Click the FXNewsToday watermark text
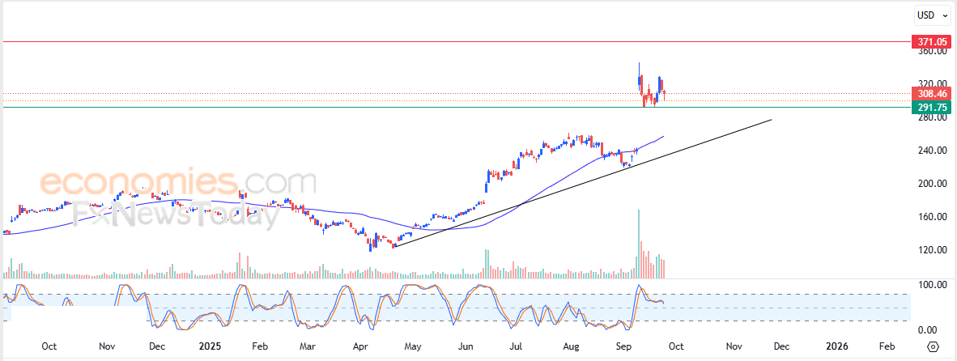957x361 pixels. pos(175,215)
